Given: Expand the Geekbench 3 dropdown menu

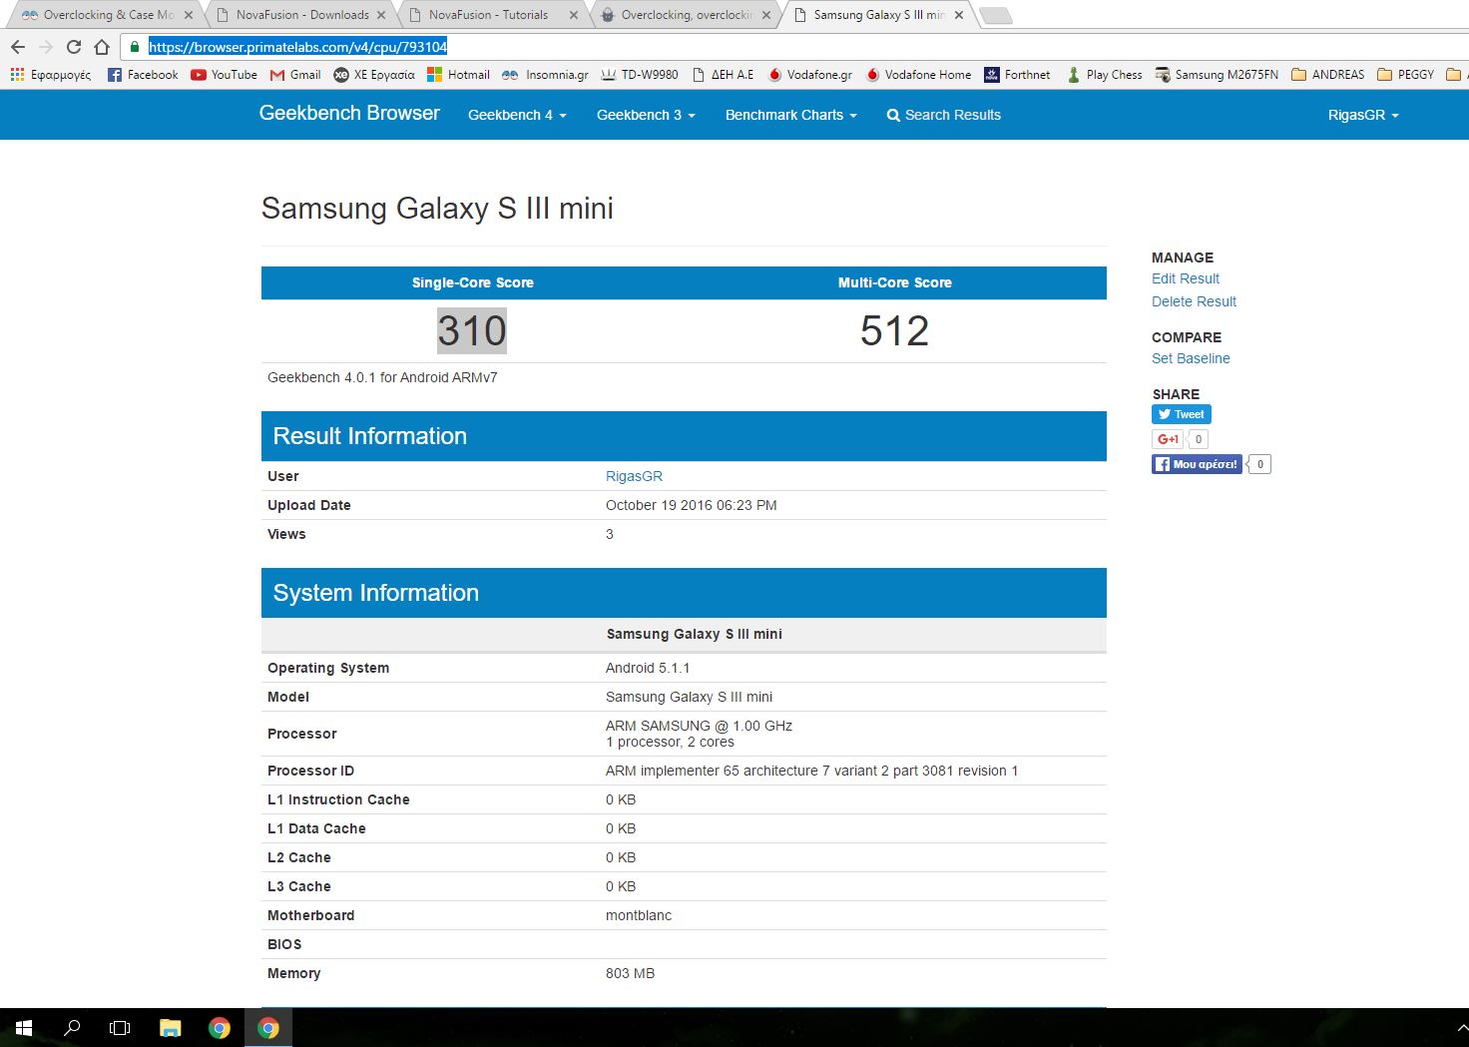Looking at the screenshot, I should pyautogui.click(x=646, y=115).
